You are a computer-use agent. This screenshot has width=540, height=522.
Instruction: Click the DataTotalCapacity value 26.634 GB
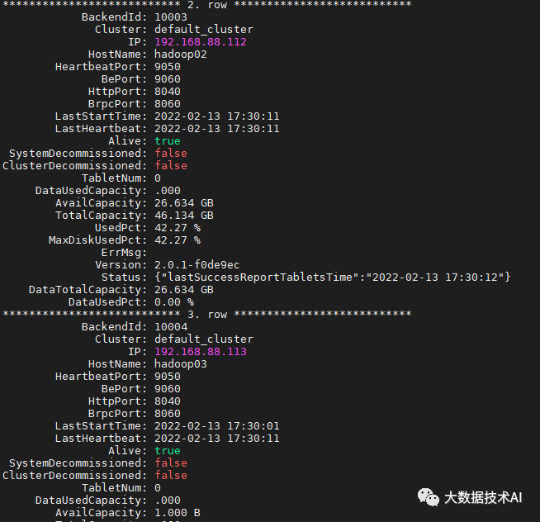(183, 289)
